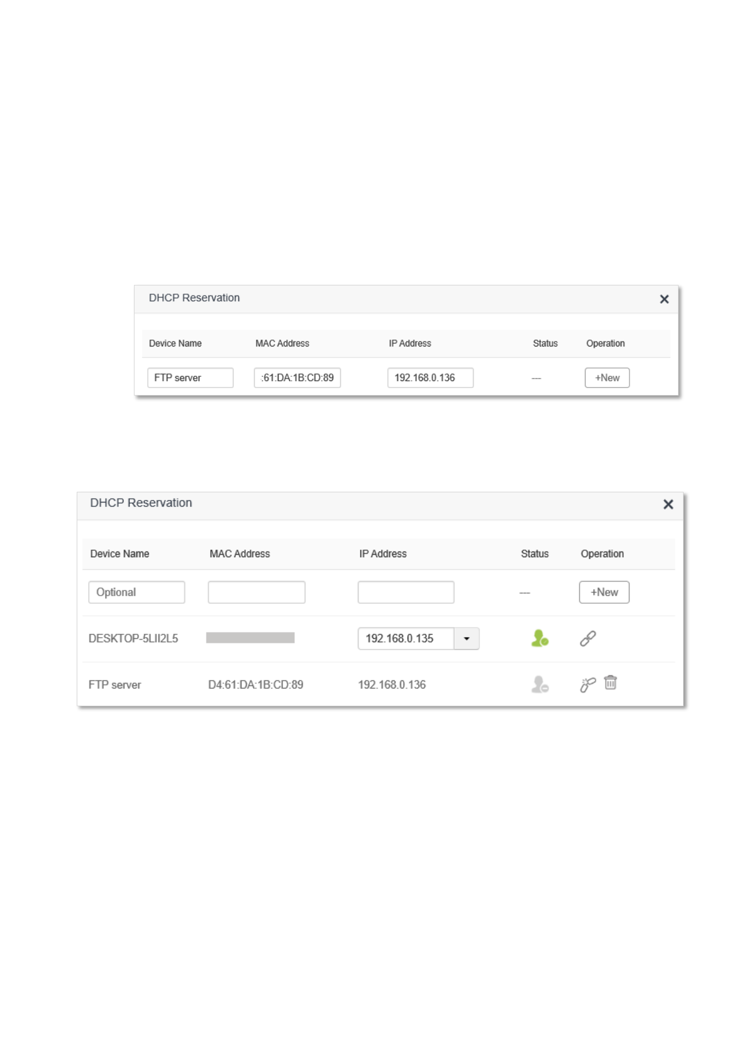Click the empty IP Address field in lower dialog
The height and width of the screenshot is (1059, 749).
point(406,592)
